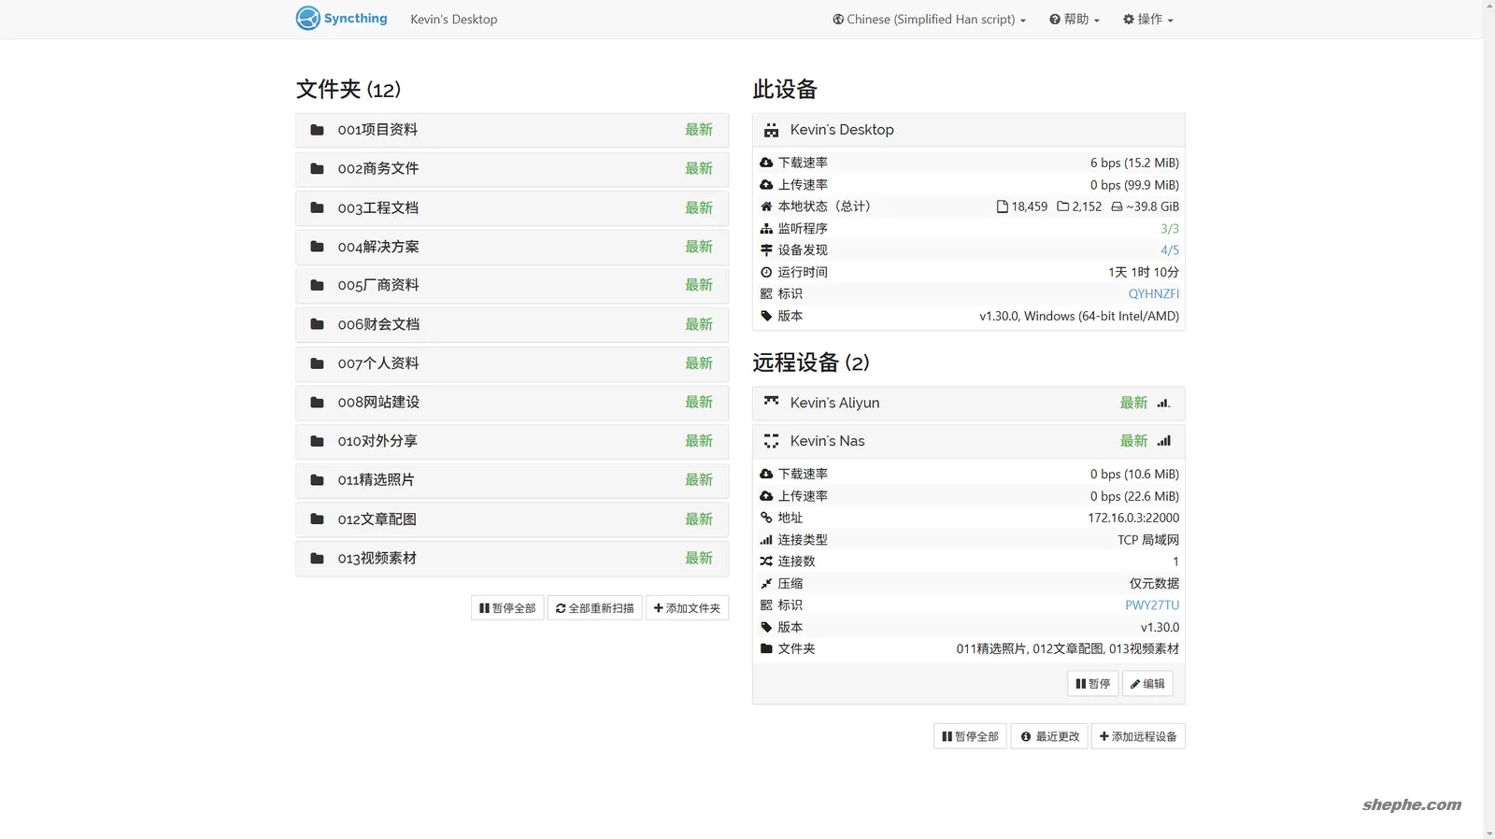The height and width of the screenshot is (839, 1495).
Task: Click the v1.30.0, Windows (64-bit Intel/AMD) version text
Action: (1079, 316)
